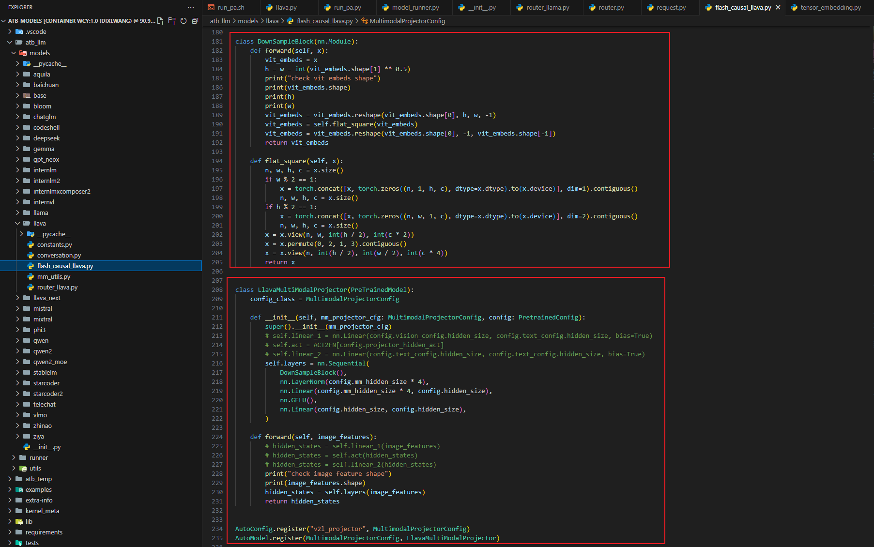Screen dimensions: 874x547
Task: Expand the baichuan folder
Action: tap(18, 85)
